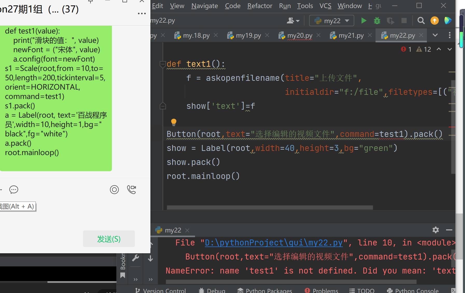
Task: Click the speech bubble icon in chat toolbar
Action: coord(14,190)
